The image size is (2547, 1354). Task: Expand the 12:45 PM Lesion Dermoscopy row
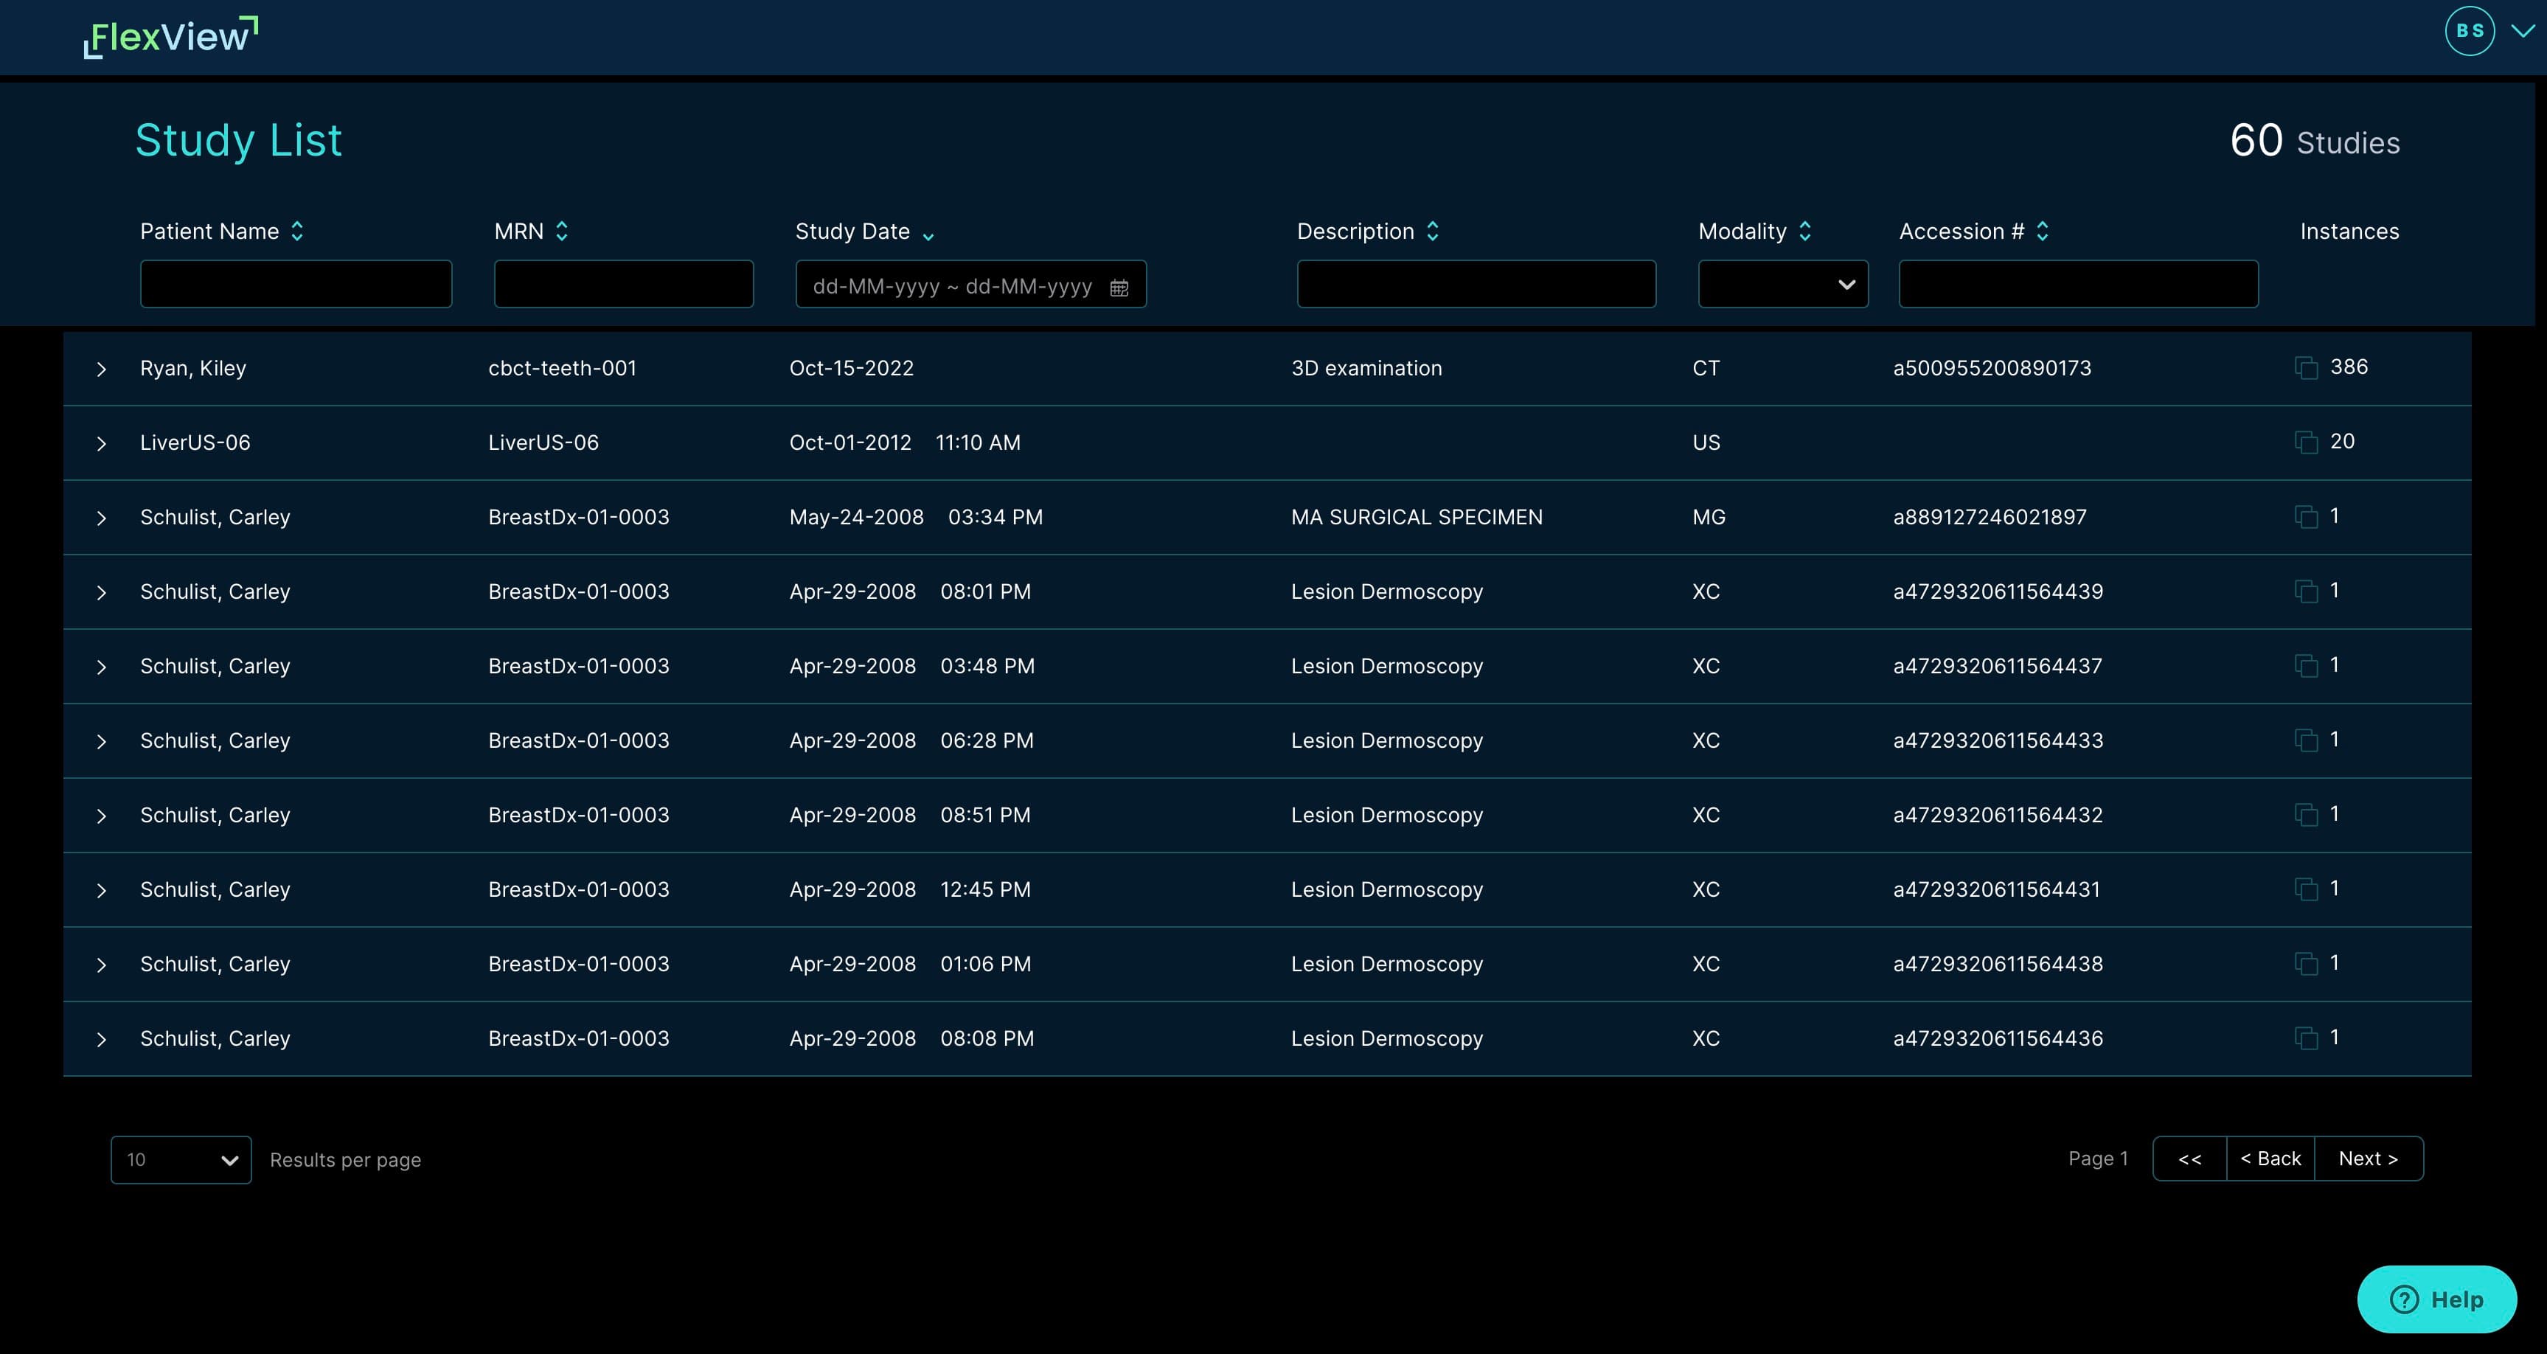click(x=101, y=890)
